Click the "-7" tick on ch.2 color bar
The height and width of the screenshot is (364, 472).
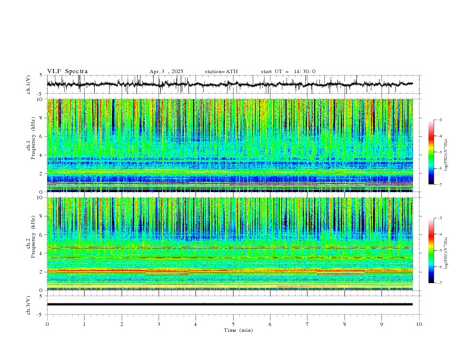click(439, 283)
